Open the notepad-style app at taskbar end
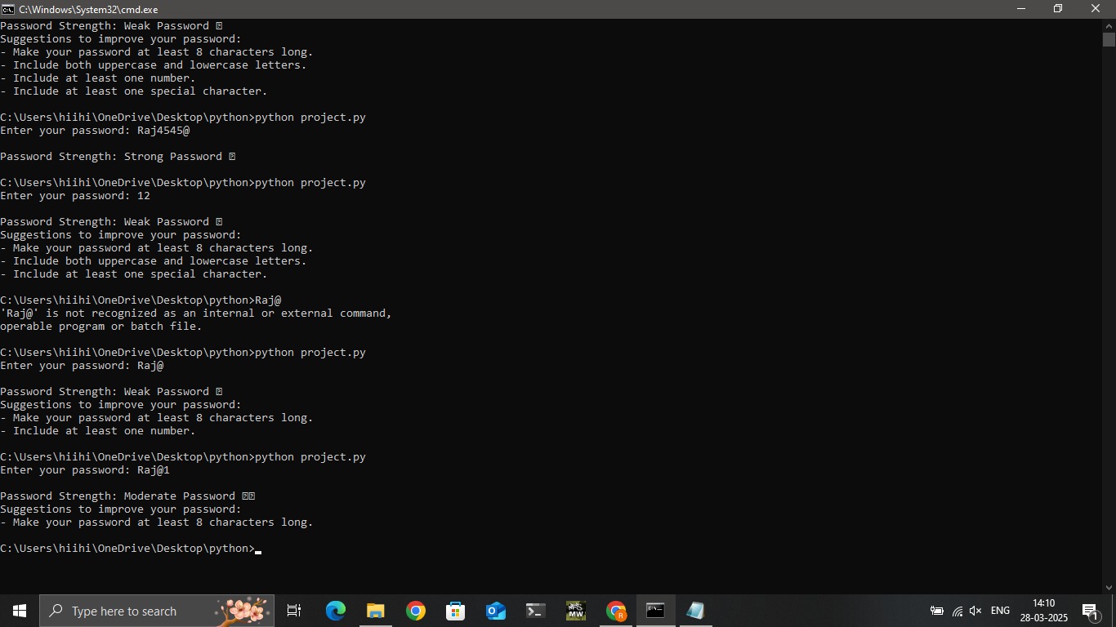1116x627 pixels. coord(695,611)
